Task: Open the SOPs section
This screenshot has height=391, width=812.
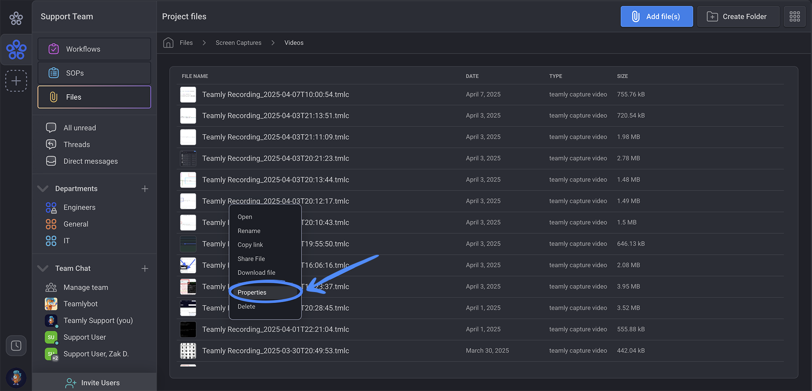Action: [x=94, y=73]
